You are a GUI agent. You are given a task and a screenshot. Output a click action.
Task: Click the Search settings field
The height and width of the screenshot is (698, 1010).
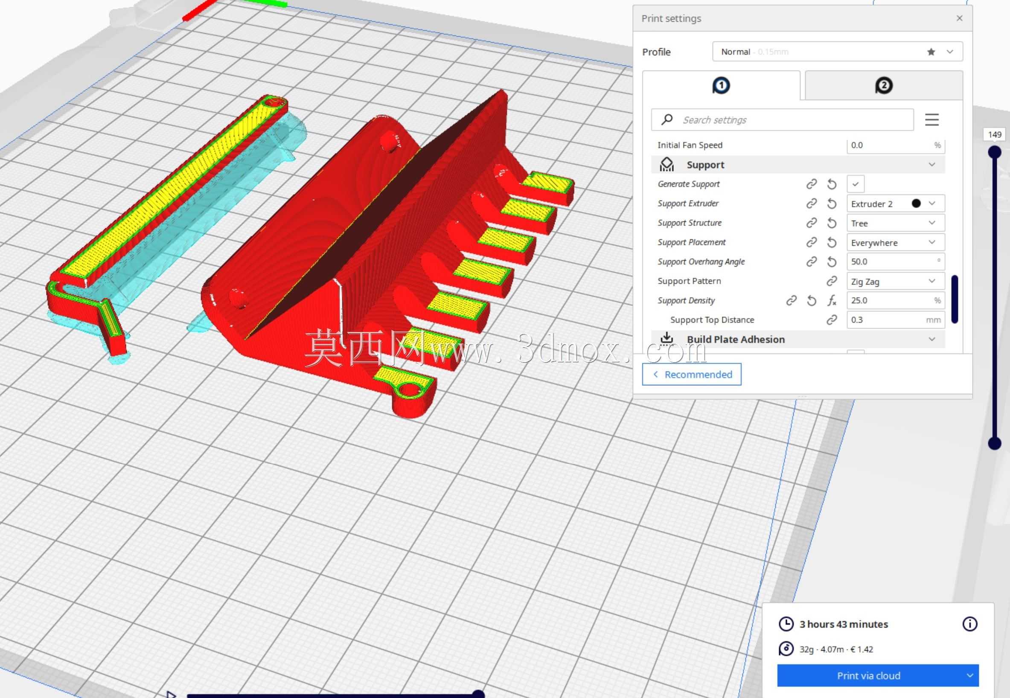pos(782,120)
